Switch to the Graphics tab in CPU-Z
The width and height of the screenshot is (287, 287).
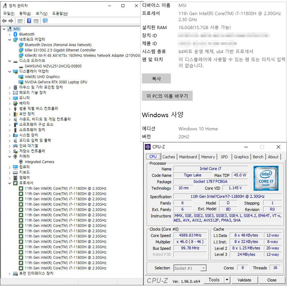pos(241,157)
